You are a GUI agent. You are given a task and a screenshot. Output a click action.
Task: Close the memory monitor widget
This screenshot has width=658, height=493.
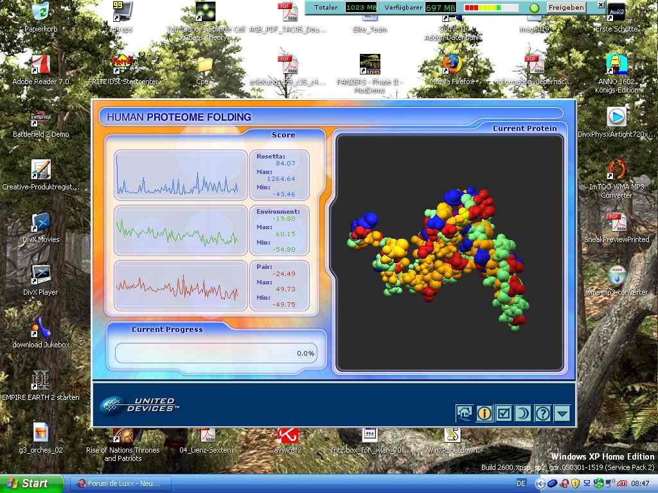601,5
